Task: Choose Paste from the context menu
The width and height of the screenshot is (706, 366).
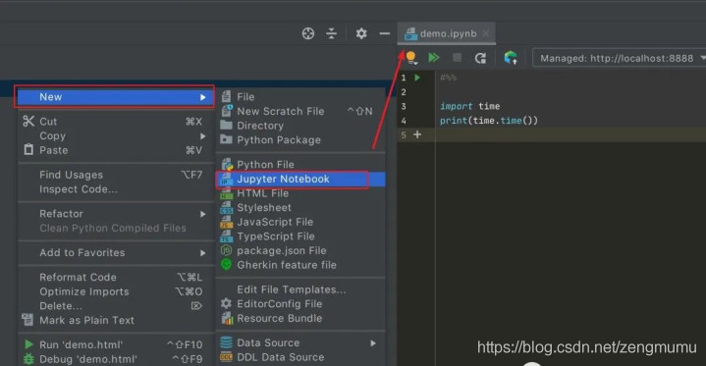Action: click(116, 150)
